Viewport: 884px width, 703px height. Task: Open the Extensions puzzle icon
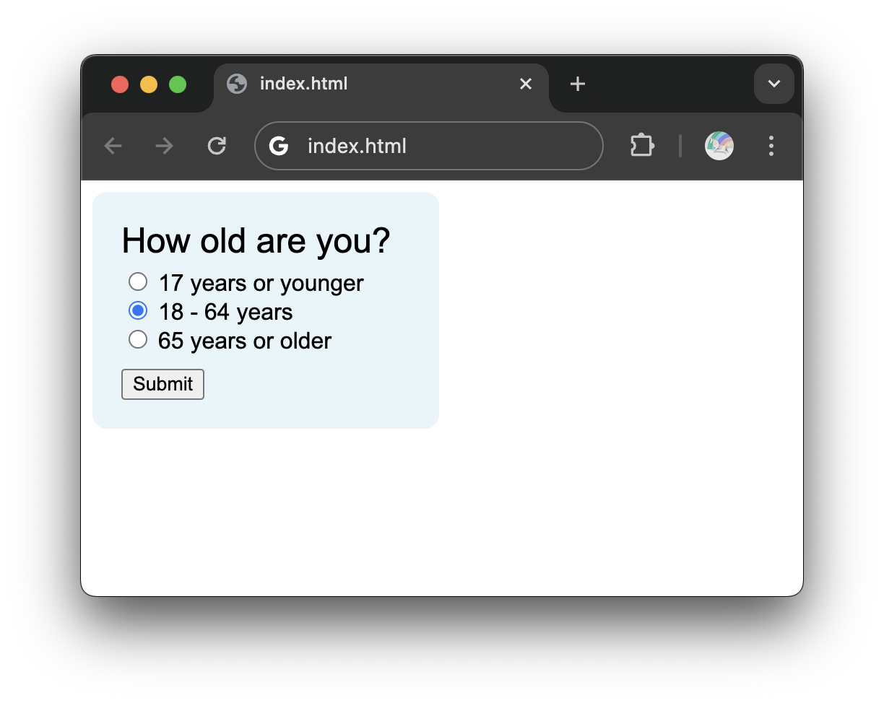coord(642,146)
